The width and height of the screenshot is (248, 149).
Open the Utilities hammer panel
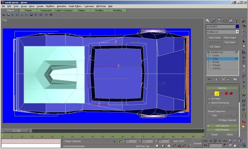point(236,21)
